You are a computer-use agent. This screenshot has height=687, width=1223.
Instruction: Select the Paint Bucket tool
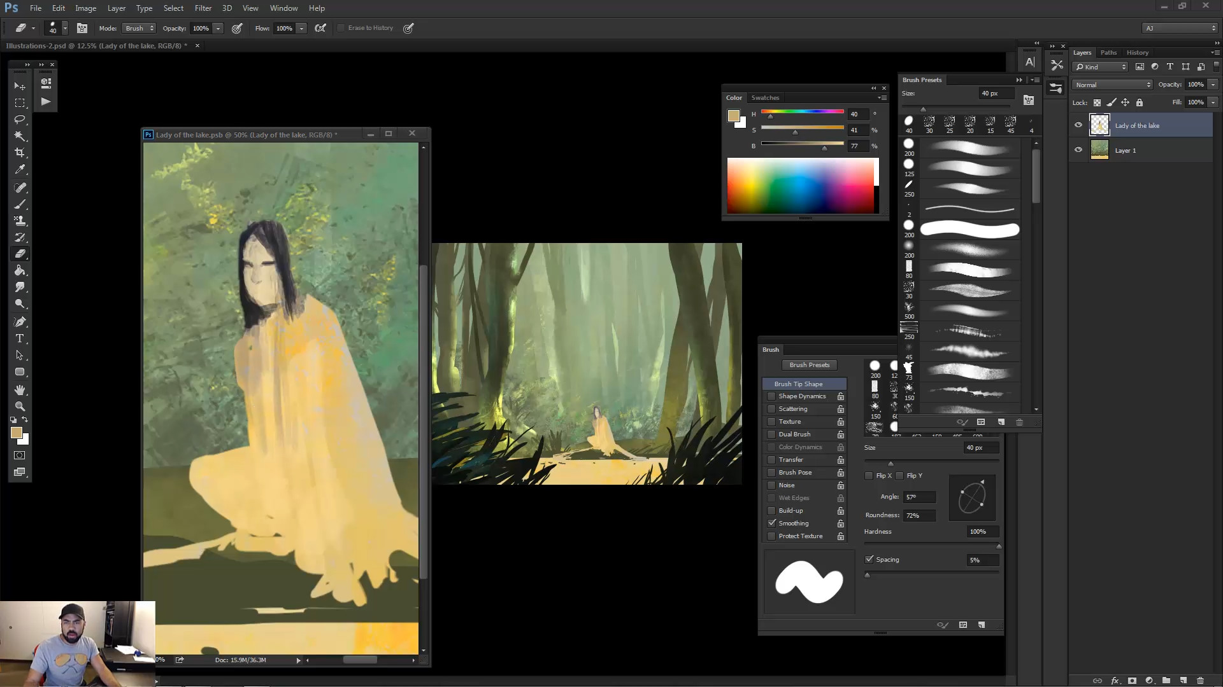(20, 270)
